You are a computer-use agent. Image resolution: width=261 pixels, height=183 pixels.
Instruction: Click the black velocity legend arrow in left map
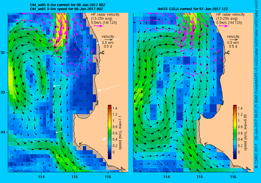(x=108, y=40)
